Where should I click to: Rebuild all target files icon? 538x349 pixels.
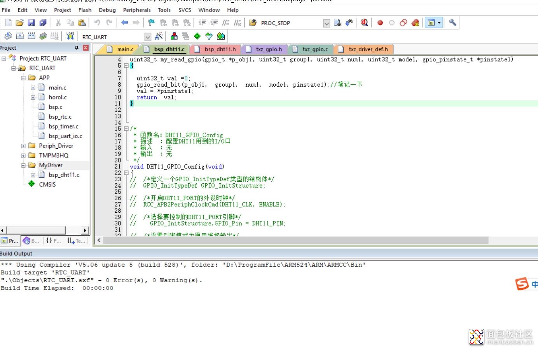31,36
